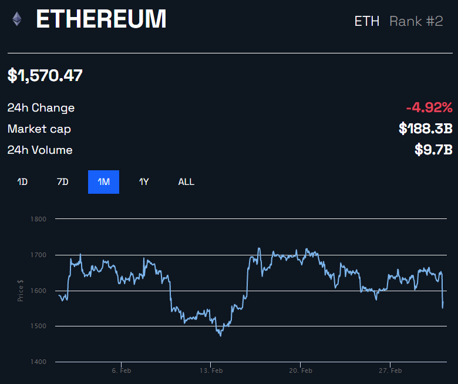Click the ETHEREUM title heading
This screenshot has height=384, width=458.
click(x=101, y=20)
